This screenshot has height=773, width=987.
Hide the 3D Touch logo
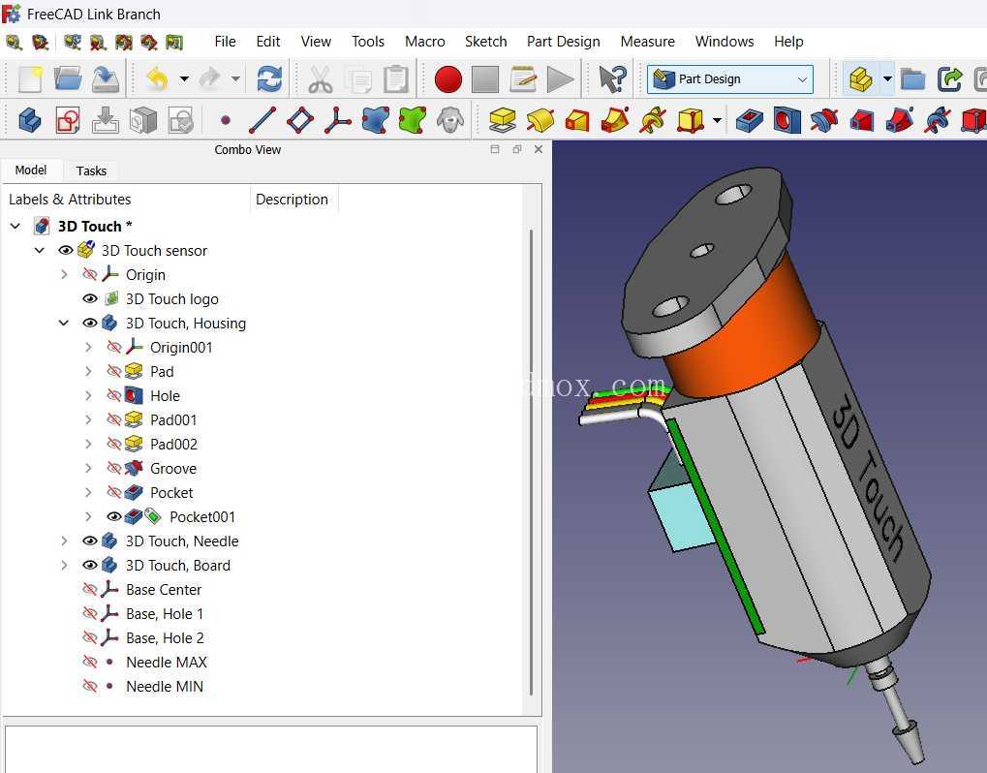(90, 299)
